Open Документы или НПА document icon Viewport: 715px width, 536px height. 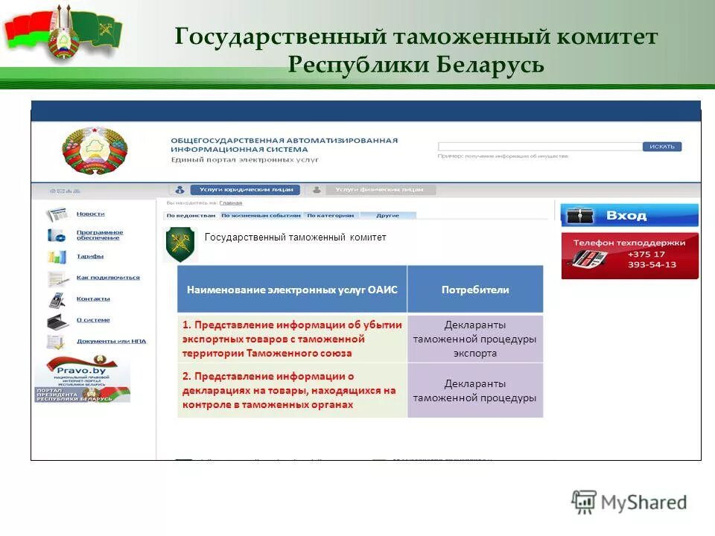tap(54, 341)
